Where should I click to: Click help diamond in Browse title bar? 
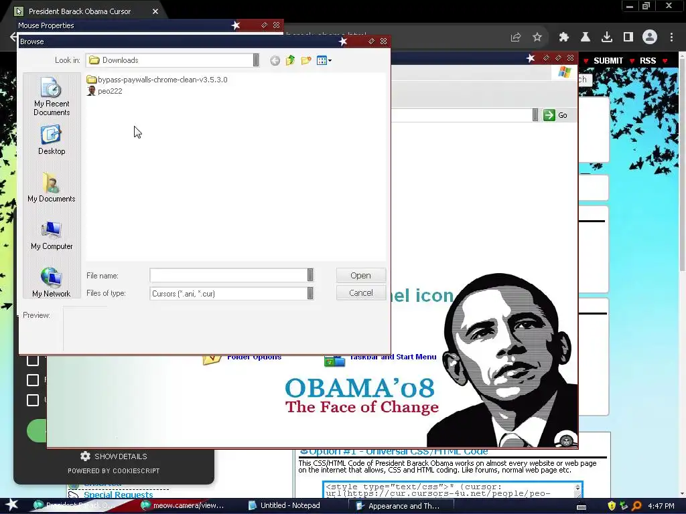pos(371,41)
